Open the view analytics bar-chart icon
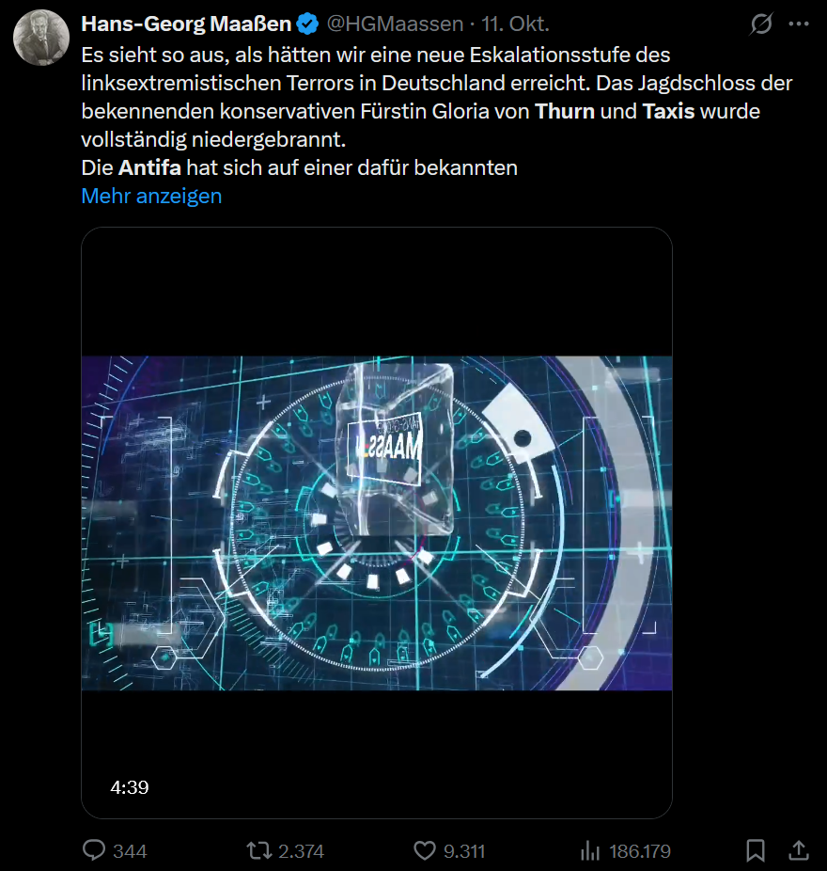Viewport: 827px width, 871px height. click(590, 850)
